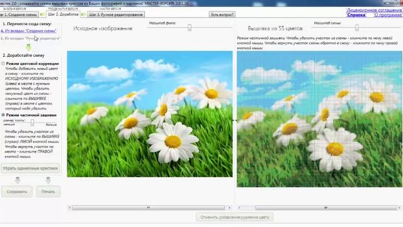Click left arrow of source image scrollbar

tap(70, 207)
